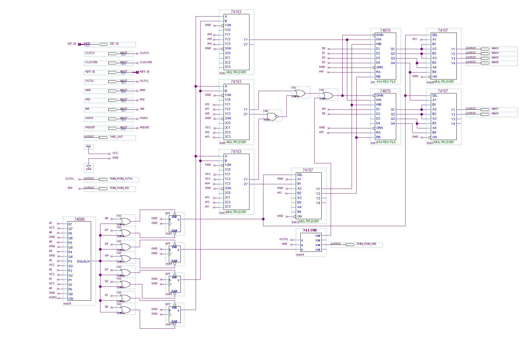Select the MA14 output pin

(491, 54)
